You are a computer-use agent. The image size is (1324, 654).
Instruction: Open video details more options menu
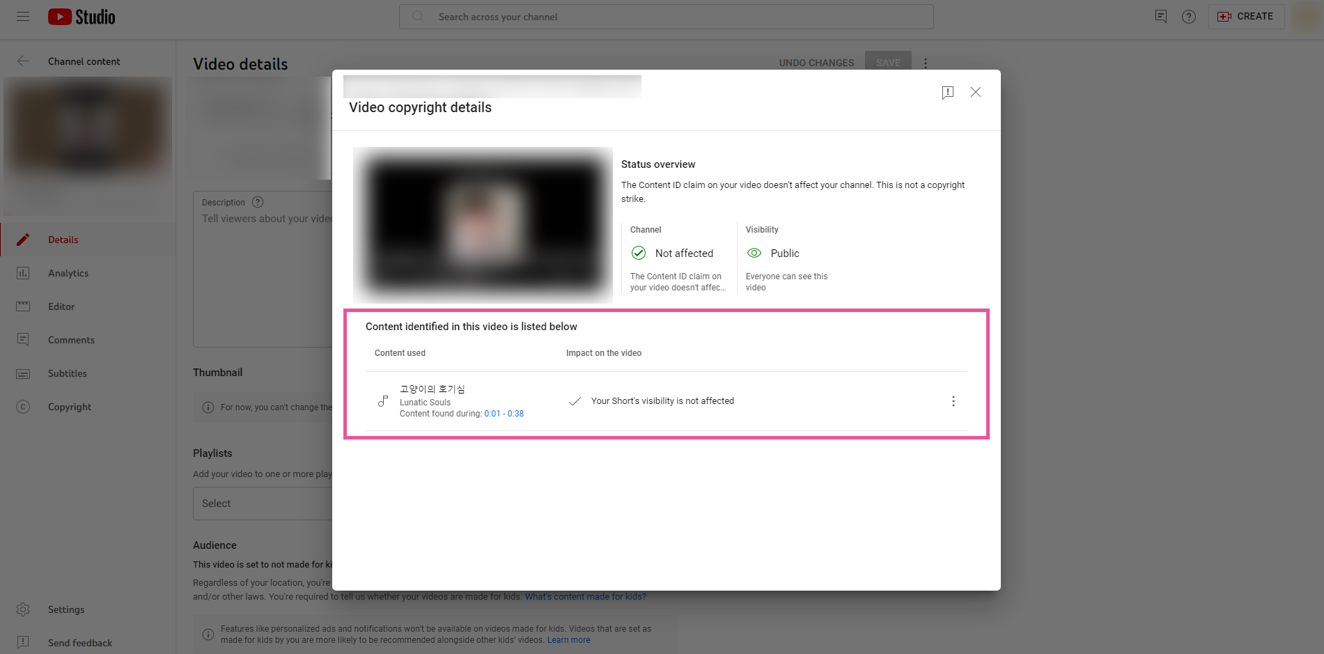coord(926,63)
